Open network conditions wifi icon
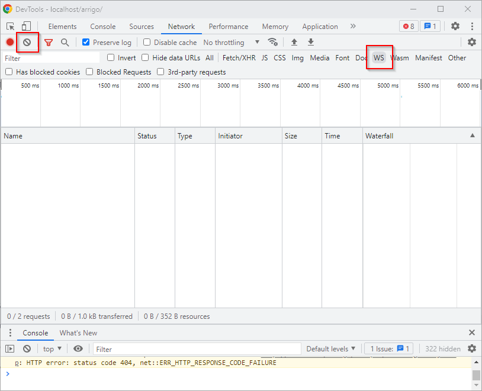Screen dimensions: 482x391 click(x=273, y=42)
